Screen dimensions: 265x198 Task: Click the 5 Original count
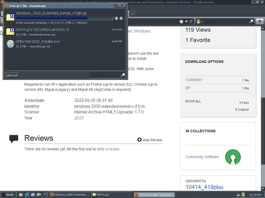pyautogui.click(x=242, y=109)
